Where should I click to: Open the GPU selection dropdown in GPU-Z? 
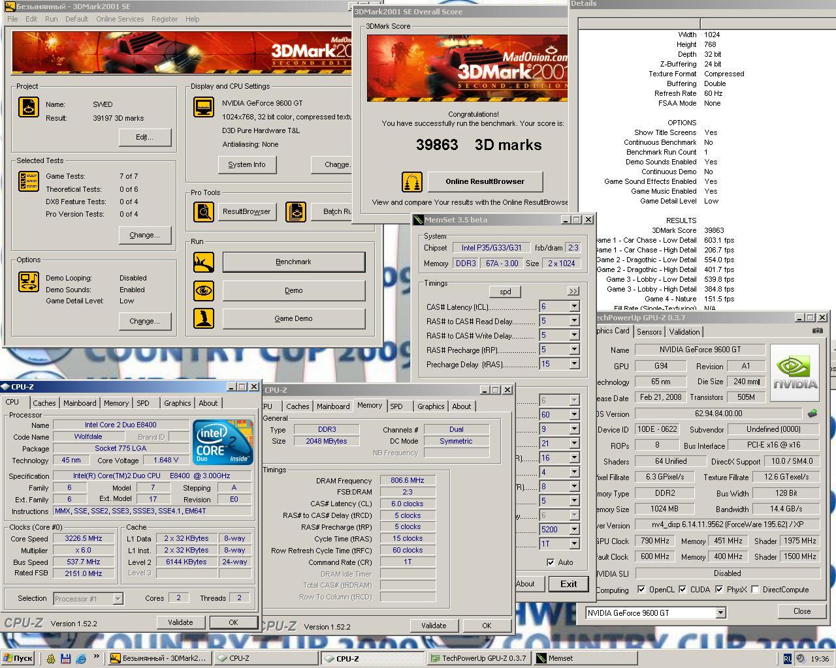(720, 613)
